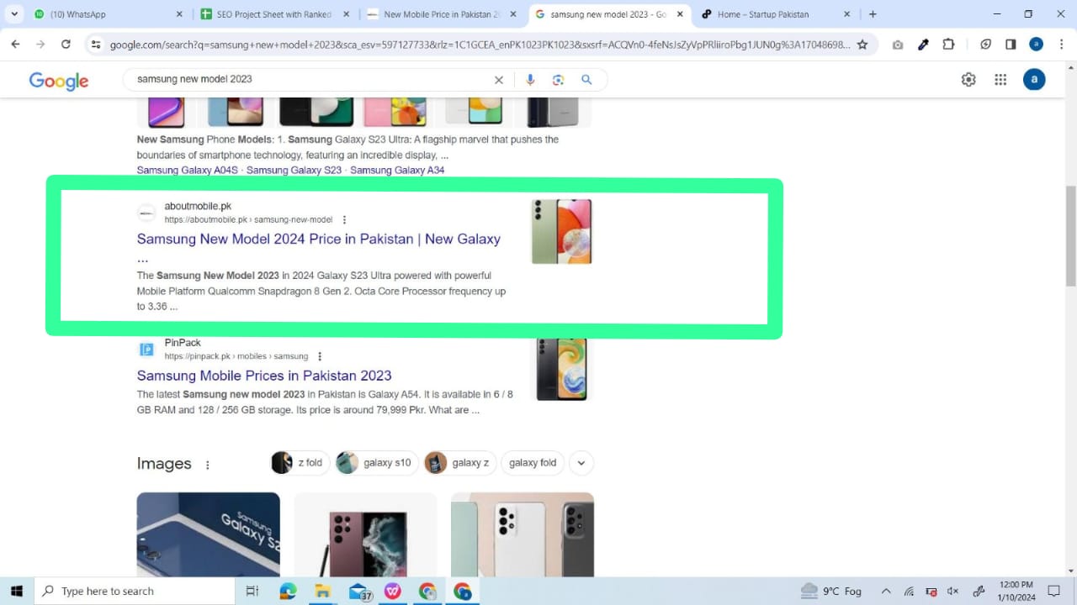View site information icon in address bar
Image resolution: width=1077 pixels, height=605 pixels.
coord(96,45)
